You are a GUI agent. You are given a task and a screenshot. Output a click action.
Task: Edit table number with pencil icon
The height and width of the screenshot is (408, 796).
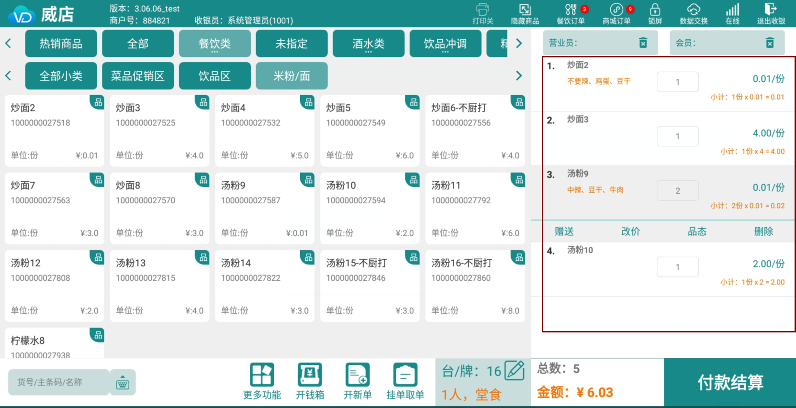(x=515, y=371)
